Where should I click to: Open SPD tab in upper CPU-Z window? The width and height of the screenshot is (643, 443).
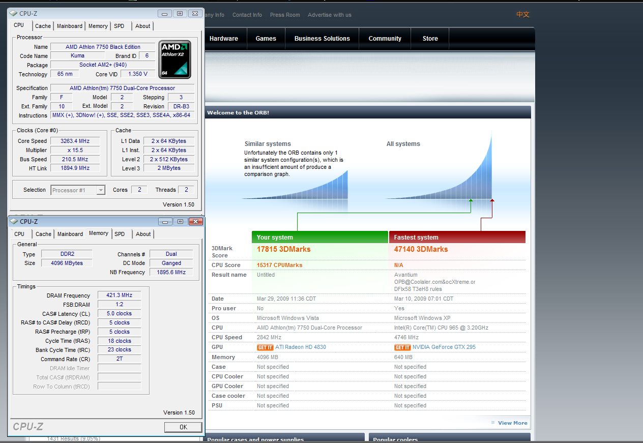click(119, 26)
